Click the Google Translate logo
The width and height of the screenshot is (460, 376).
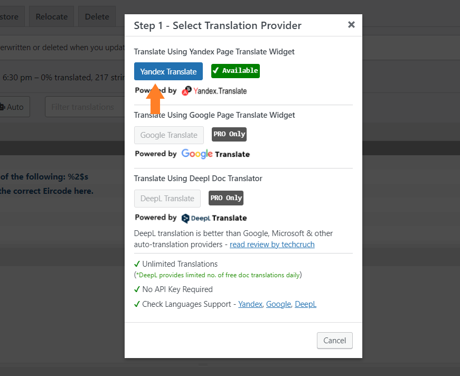click(x=215, y=154)
